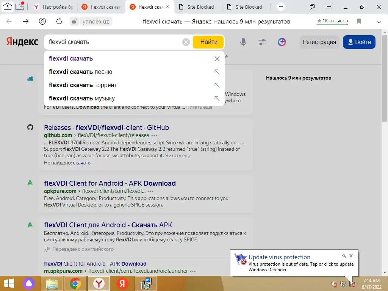Viewport: 388px width, 291px height.
Task: Click the Войти login button
Action: (359, 42)
